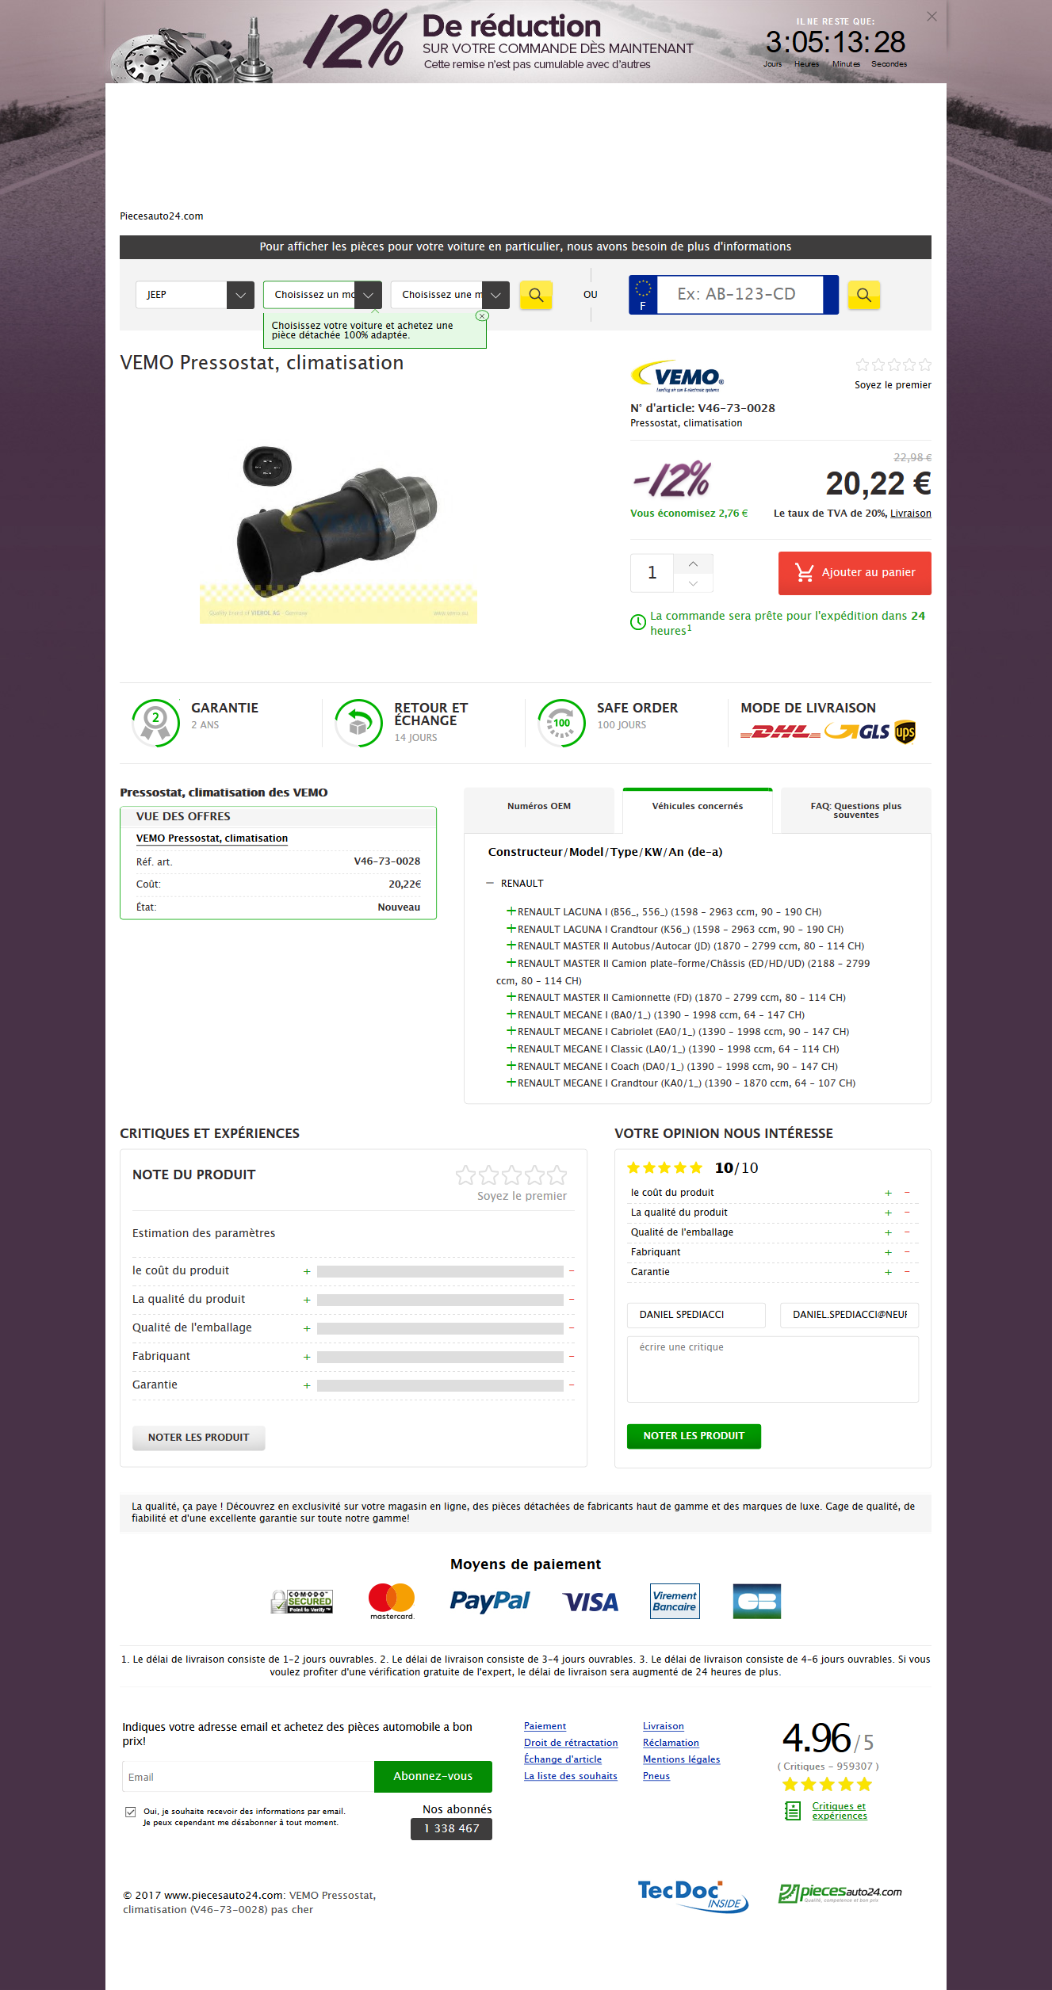Decrease quantity with the down arrow
The width and height of the screenshot is (1052, 1990).
pos(693,582)
